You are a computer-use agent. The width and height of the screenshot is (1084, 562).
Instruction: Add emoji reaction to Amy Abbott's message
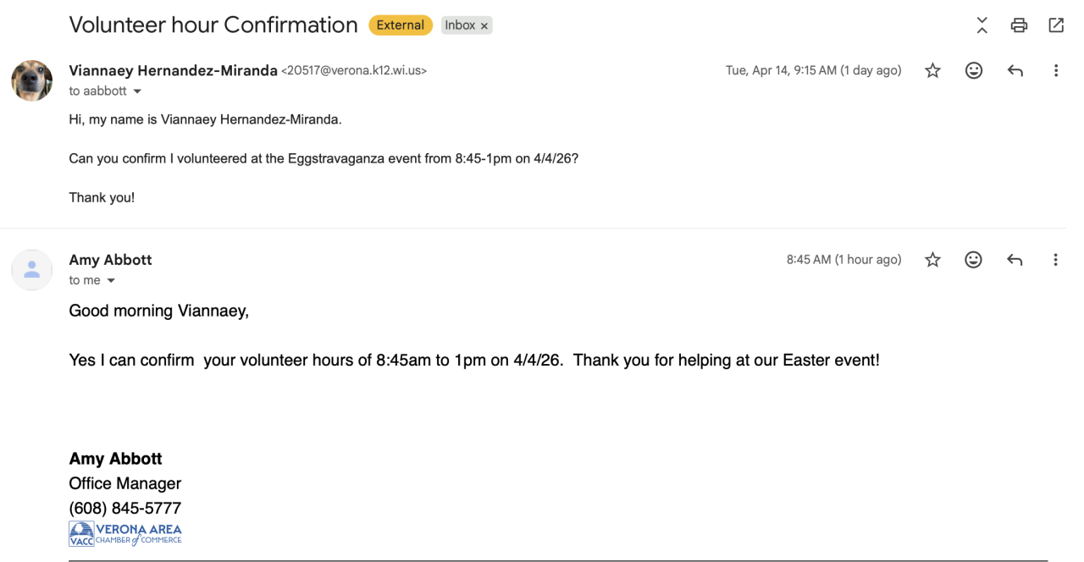tap(974, 260)
